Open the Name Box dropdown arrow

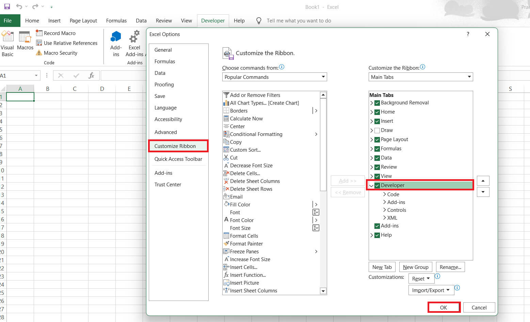point(36,75)
